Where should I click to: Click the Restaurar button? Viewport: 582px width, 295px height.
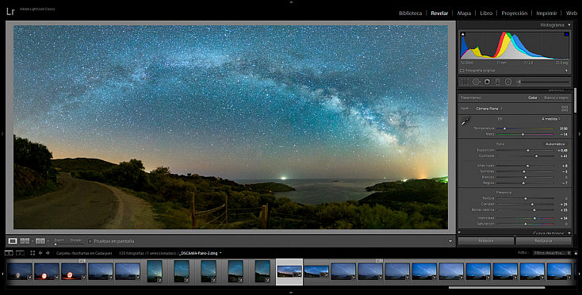pyautogui.click(x=544, y=241)
